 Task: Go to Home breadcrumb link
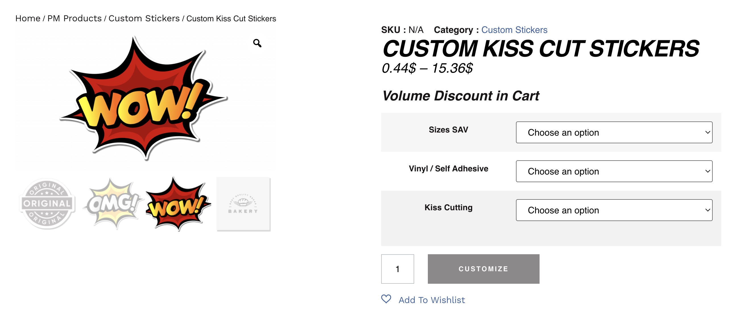click(28, 18)
